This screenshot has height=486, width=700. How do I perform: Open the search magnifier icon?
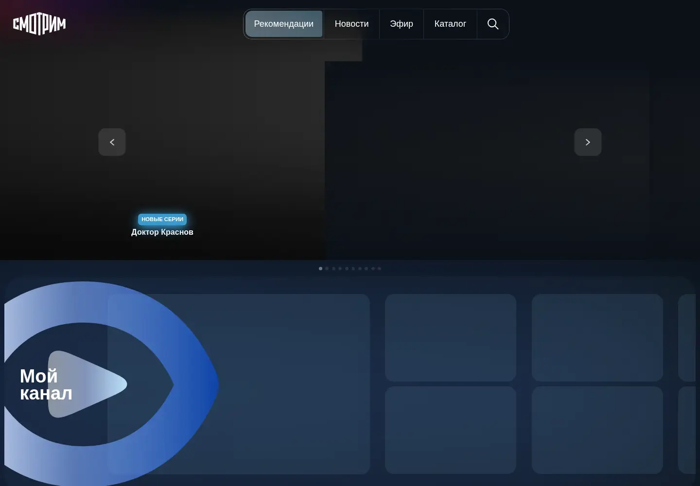coord(493,24)
